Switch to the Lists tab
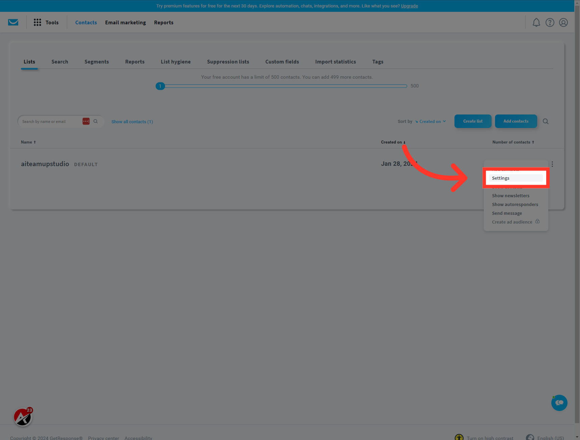Image resolution: width=580 pixels, height=440 pixels. (x=29, y=62)
